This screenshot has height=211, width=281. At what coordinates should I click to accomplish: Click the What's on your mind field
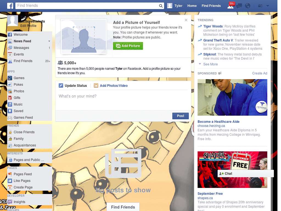click(x=123, y=100)
